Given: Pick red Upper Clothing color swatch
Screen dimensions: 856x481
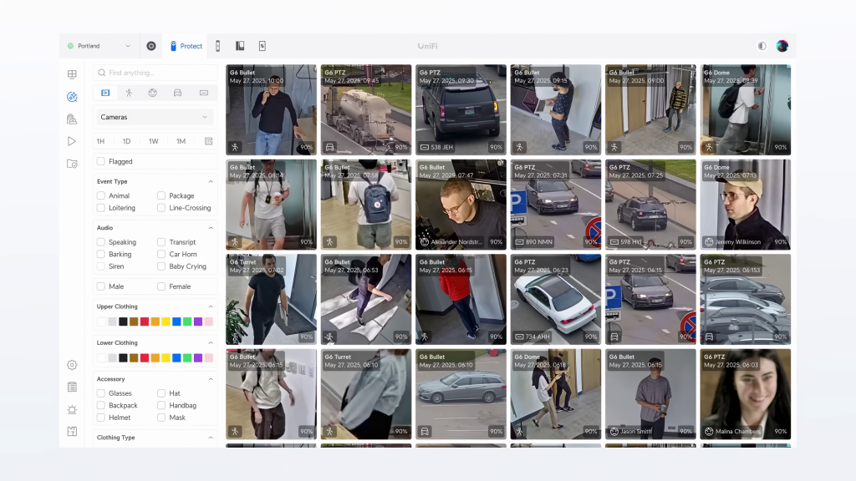Looking at the screenshot, I should pos(145,322).
